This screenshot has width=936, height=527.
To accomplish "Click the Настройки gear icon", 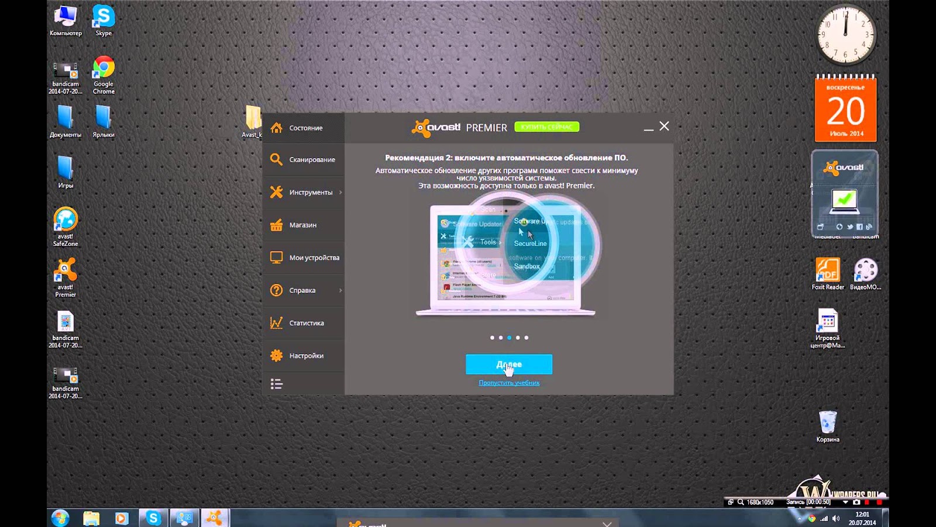I will click(x=276, y=355).
